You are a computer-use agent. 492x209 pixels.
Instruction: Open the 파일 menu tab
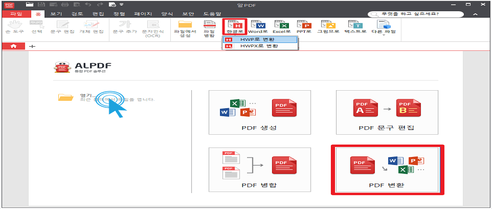(x=16, y=14)
